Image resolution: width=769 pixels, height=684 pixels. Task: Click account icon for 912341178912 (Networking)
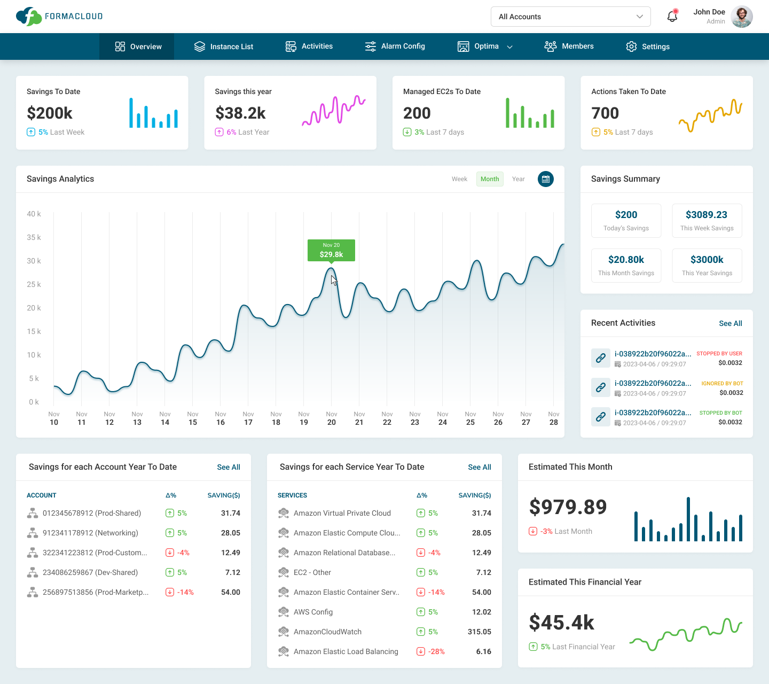pos(33,533)
